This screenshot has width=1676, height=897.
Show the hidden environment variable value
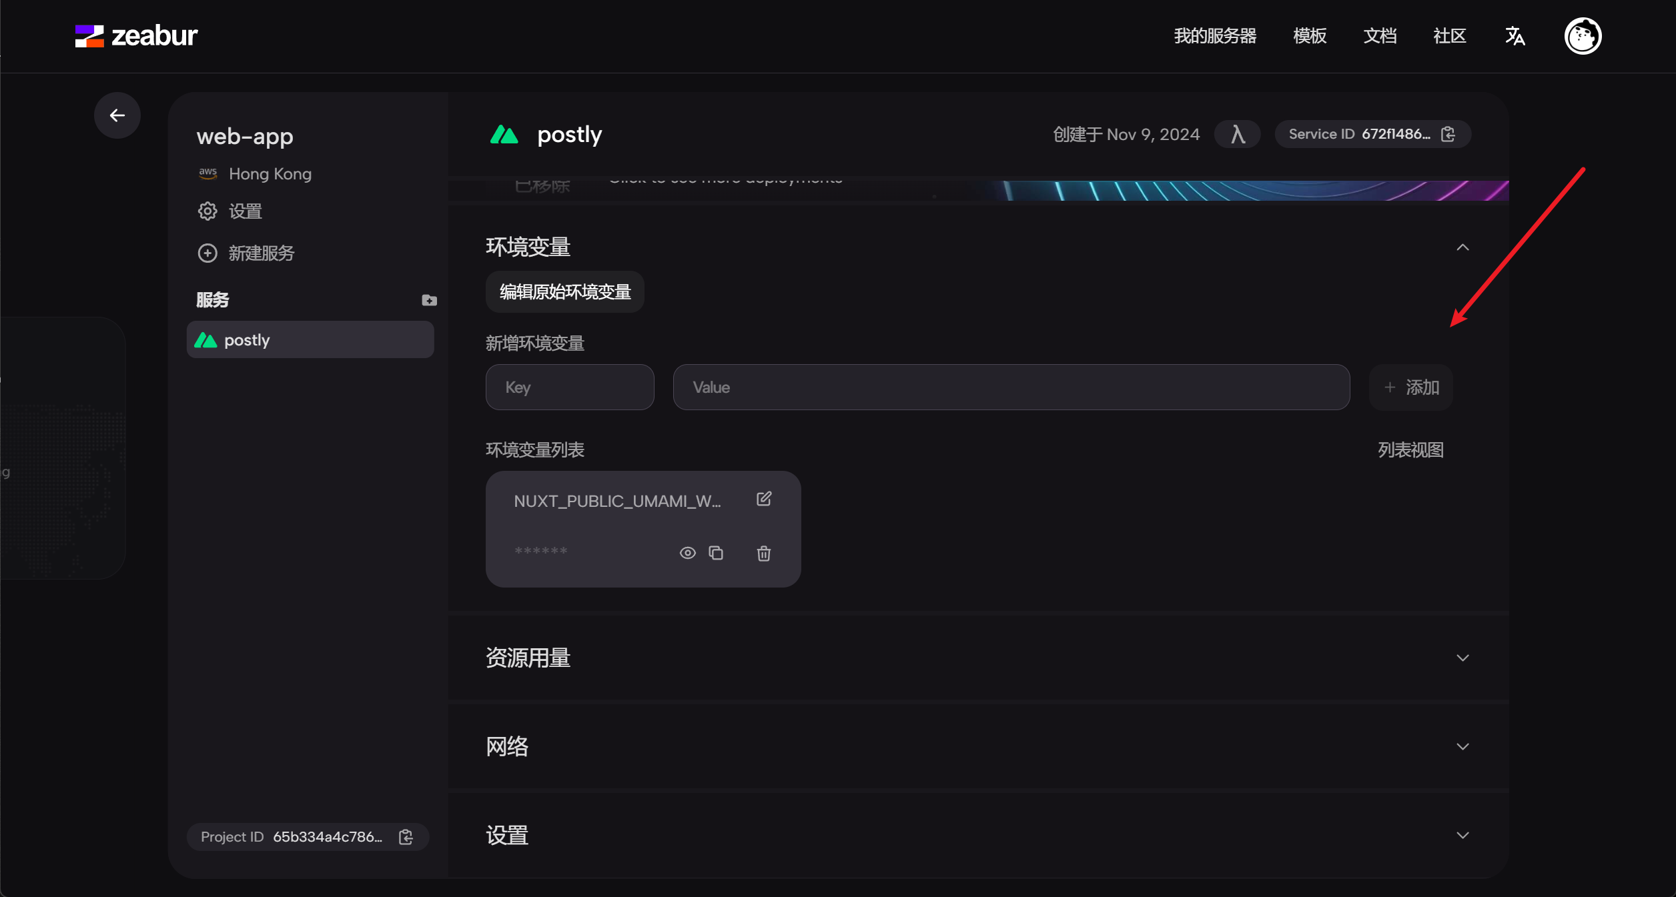click(687, 553)
